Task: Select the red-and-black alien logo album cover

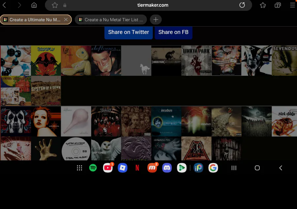Action: 196,149
